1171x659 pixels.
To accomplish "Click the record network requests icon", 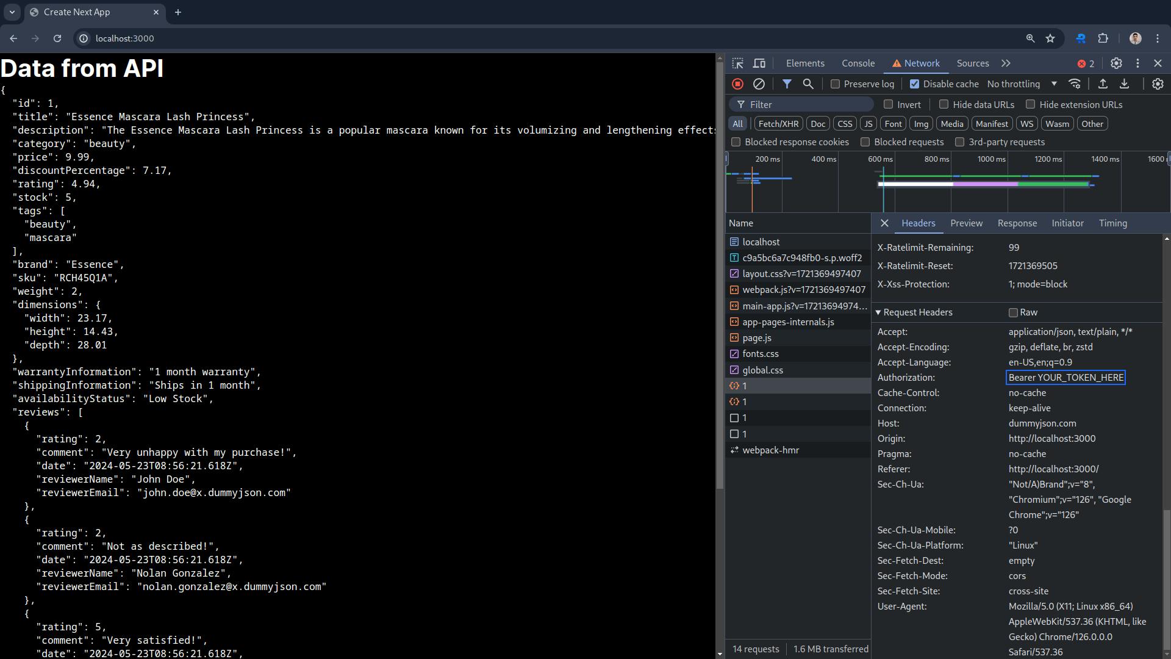I will click(x=737, y=84).
